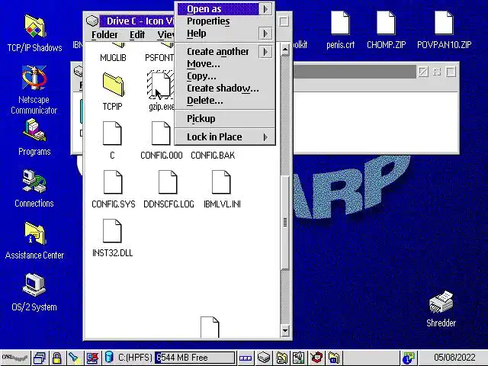The width and height of the screenshot is (488, 366).
Task: Click the MUGLIB folder label
Action: [113, 58]
